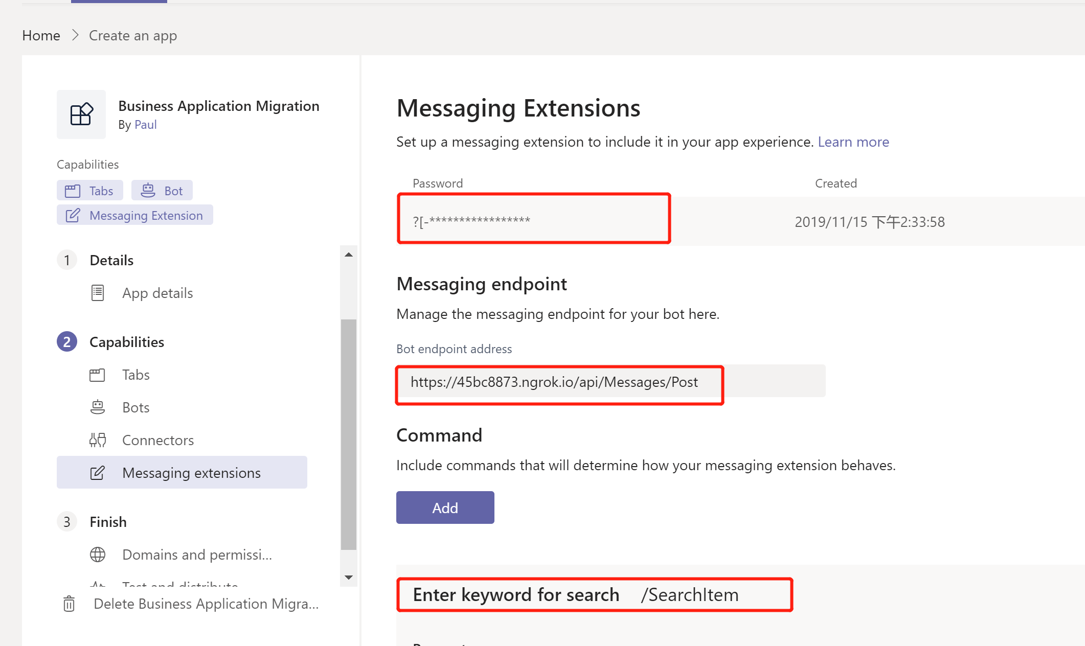Click the trash icon to delete the app
This screenshot has width=1085, height=646.
(x=69, y=604)
